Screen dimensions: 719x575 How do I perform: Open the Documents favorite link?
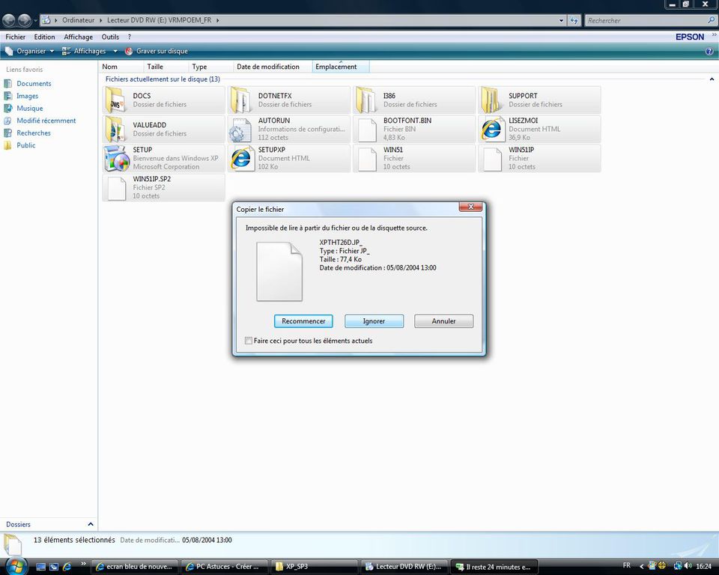coord(34,83)
